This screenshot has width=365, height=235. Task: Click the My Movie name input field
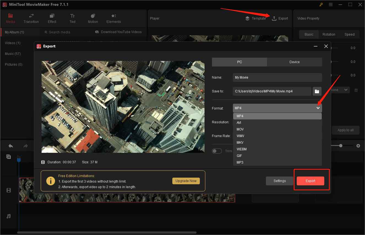(x=277, y=78)
